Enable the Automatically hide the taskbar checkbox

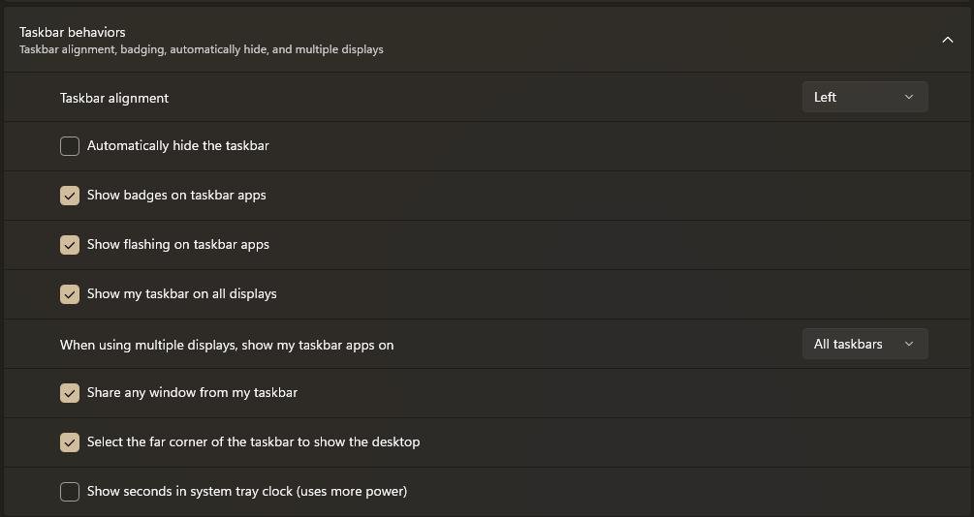pos(70,146)
